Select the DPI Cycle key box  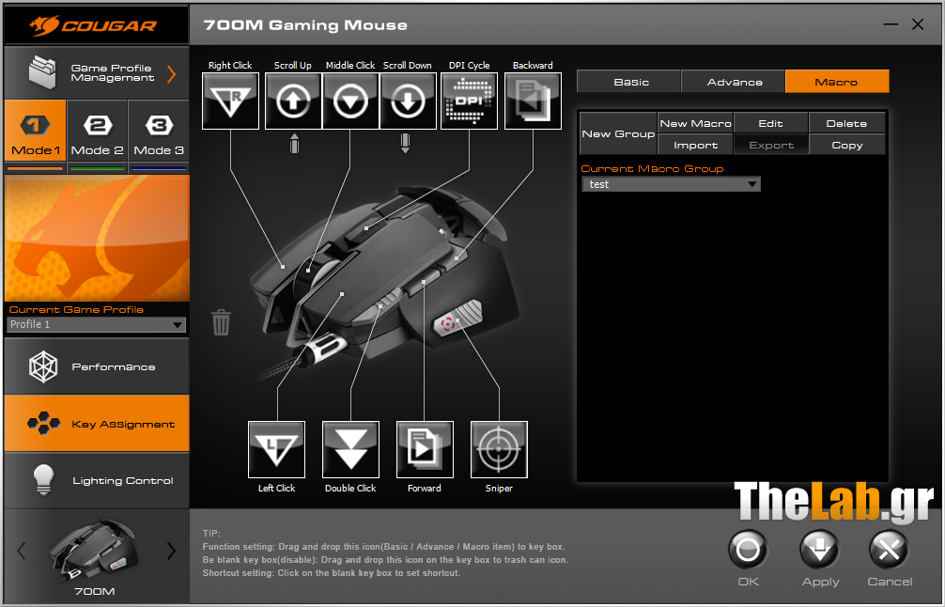(x=469, y=101)
